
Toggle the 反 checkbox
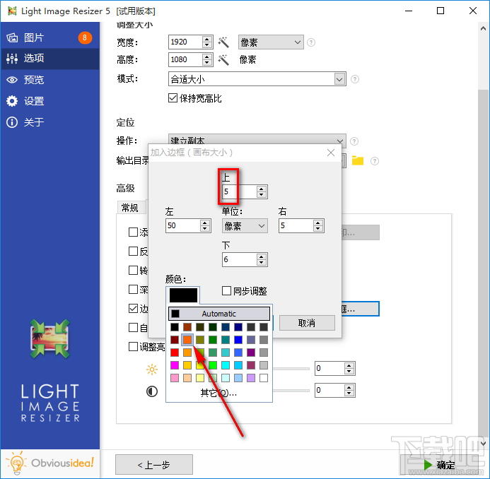pyautogui.click(x=134, y=251)
